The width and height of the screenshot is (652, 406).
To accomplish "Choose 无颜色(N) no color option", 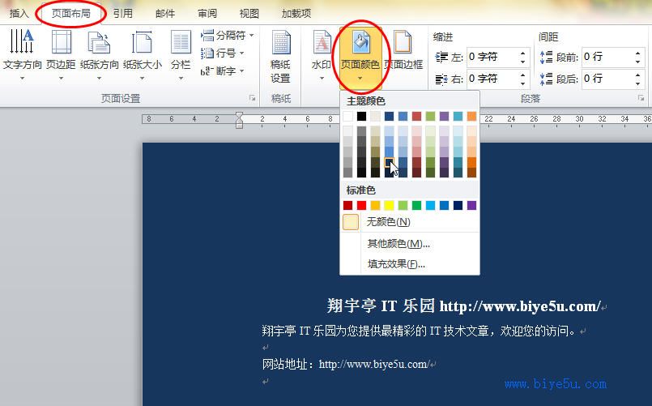I will pos(410,222).
